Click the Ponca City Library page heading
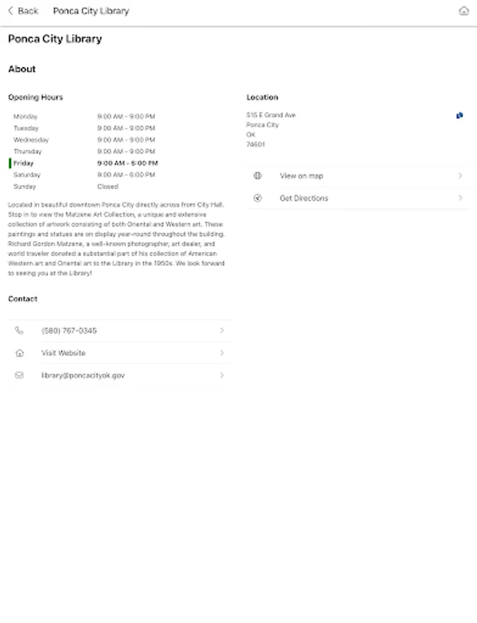The width and height of the screenshot is (477, 623). pyautogui.click(x=55, y=39)
